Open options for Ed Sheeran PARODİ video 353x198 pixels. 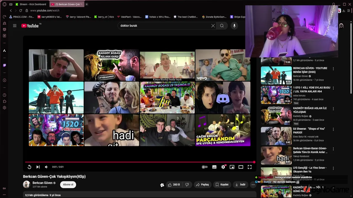[x=333, y=129]
